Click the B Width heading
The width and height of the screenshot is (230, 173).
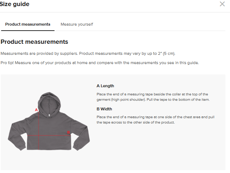click(104, 109)
